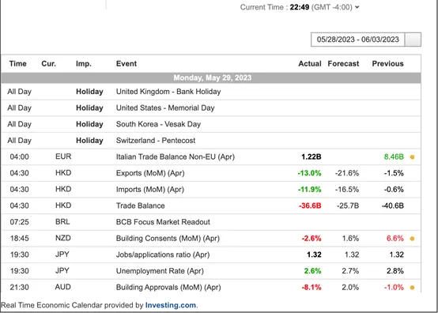
Task: Open Unemployment Rate (Apr) event
Action: click(x=160, y=271)
